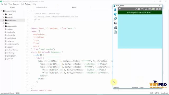Open .flowconfig in the tree

11,35
